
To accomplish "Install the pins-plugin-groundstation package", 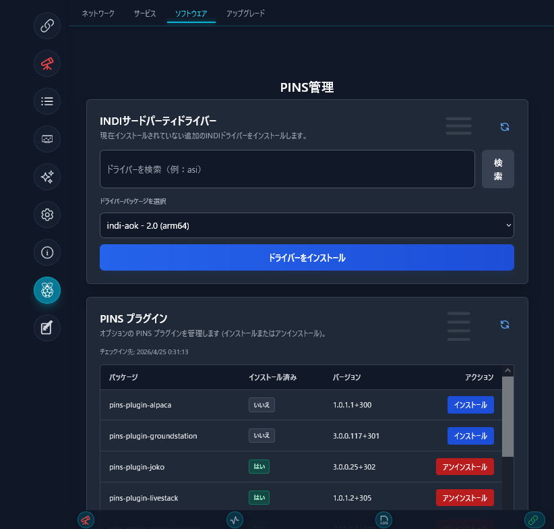I will 470,436.
